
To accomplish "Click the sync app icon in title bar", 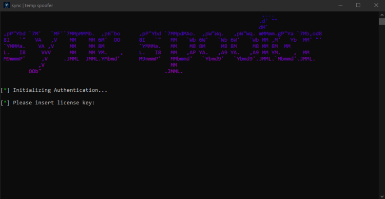I will point(5,5).
